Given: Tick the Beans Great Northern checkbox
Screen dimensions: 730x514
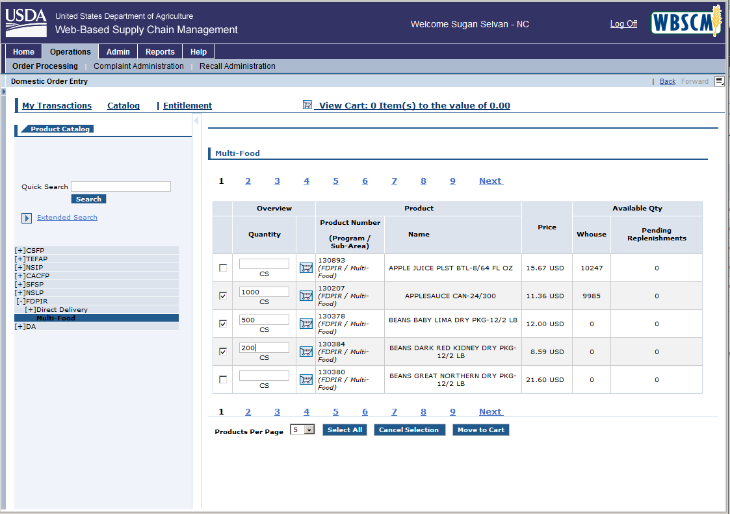Looking at the screenshot, I should click(223, 379).
